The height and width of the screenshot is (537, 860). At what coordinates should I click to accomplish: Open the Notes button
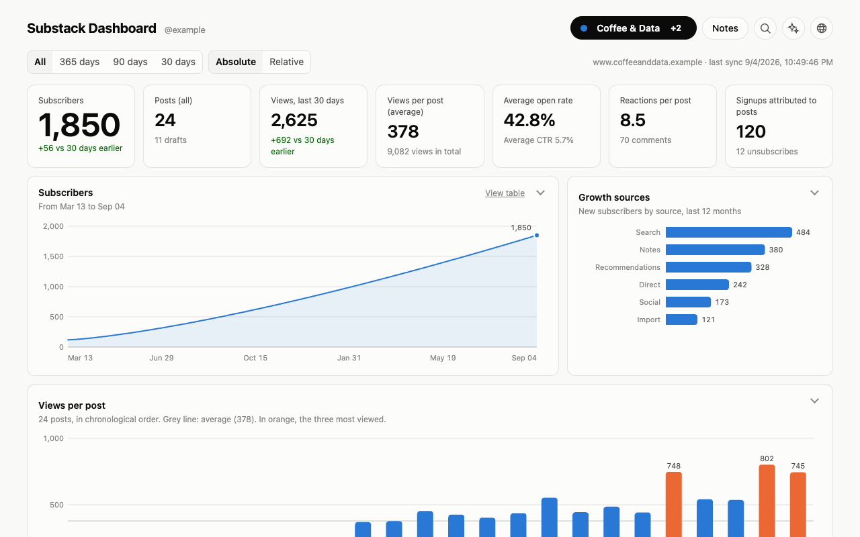pos(725,28)
